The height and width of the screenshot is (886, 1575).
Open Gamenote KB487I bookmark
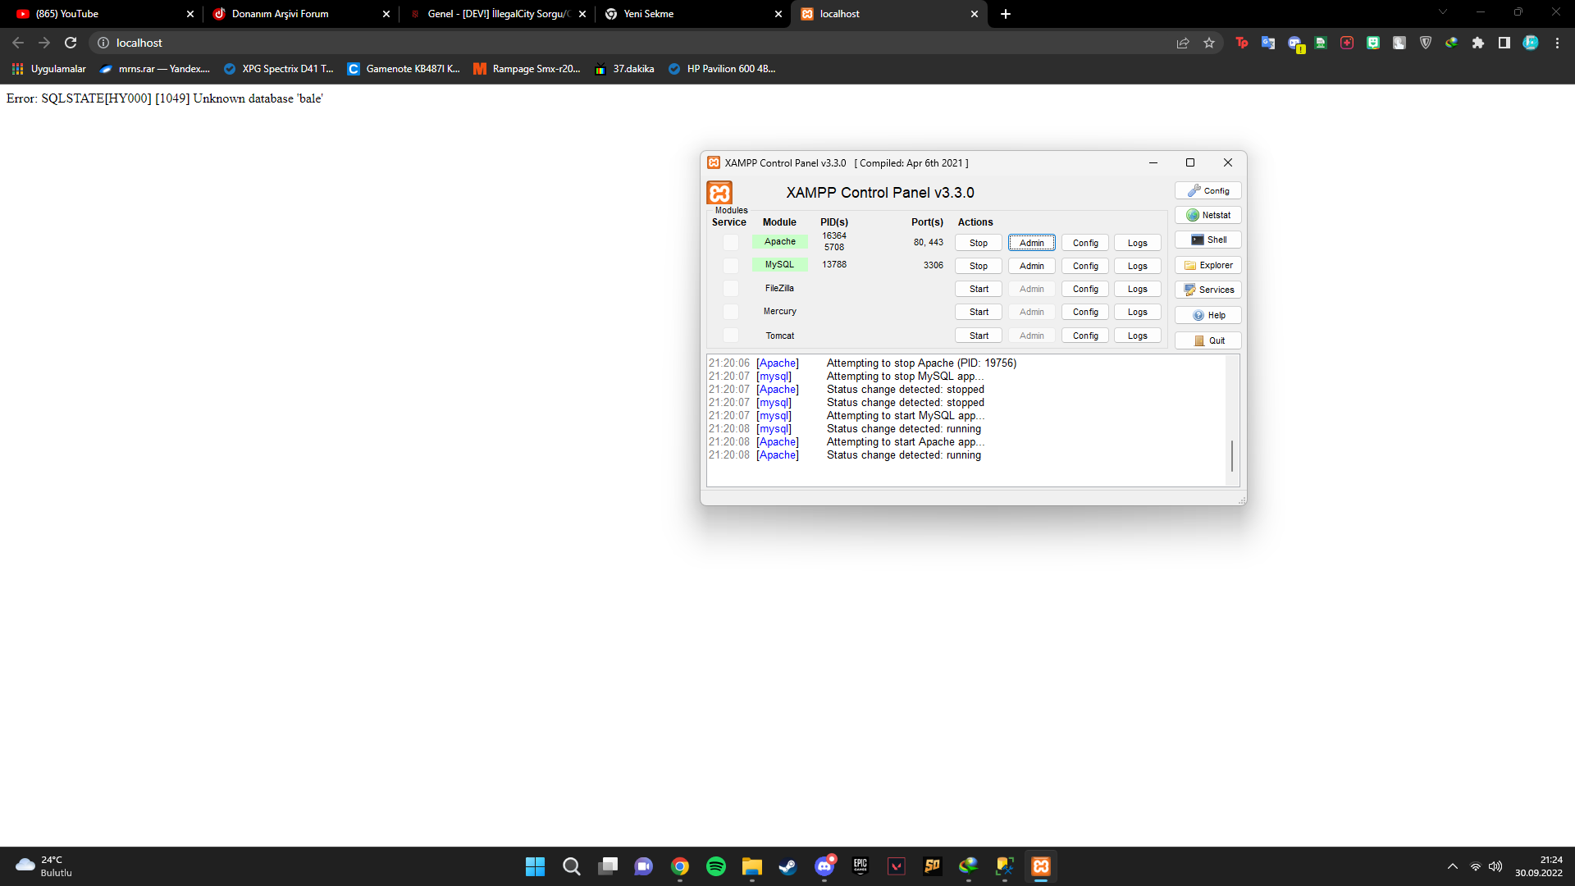point(404,69)
